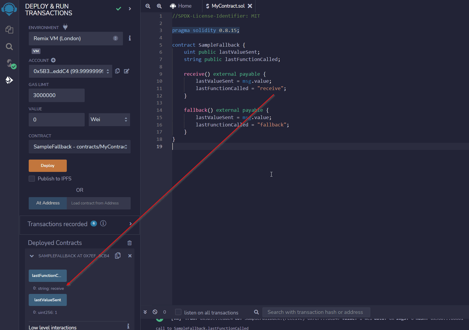
Task: Remove the deployed SampleFallback instance
Action: (130, 256)
